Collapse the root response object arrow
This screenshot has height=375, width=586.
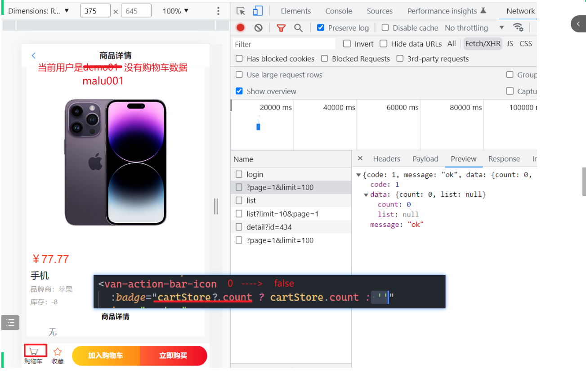[x=358, y=175]
